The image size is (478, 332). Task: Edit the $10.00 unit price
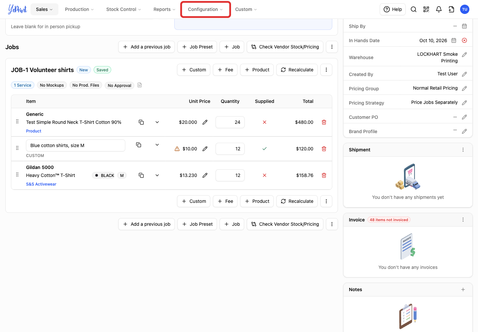(205, 149)
